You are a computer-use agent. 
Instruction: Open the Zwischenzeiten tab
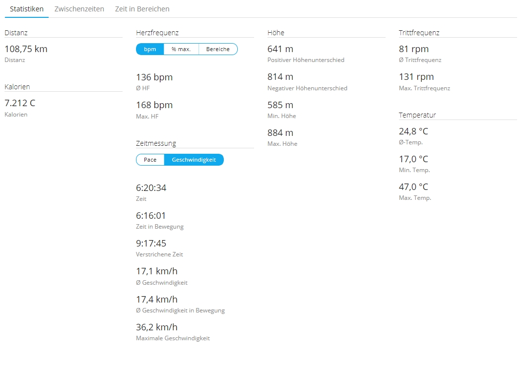pyautogui.click(x=79, y=9)
